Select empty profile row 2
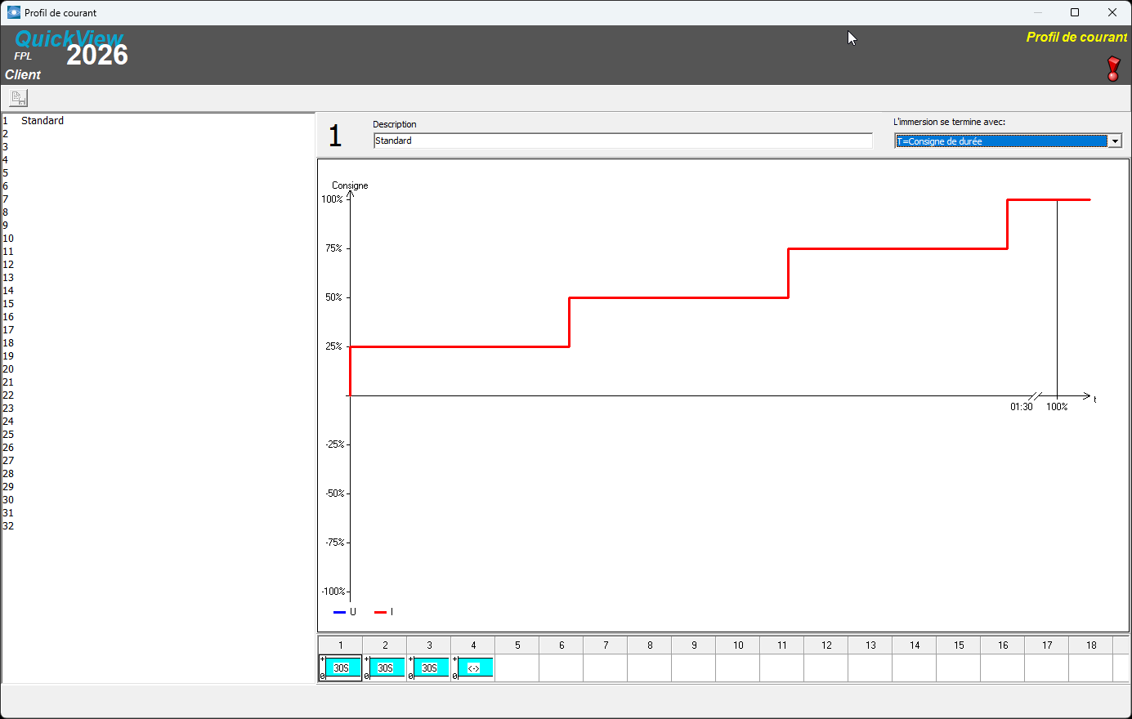Image resolution: width=1132 pixels, height=719 pixels. (158, 133)
